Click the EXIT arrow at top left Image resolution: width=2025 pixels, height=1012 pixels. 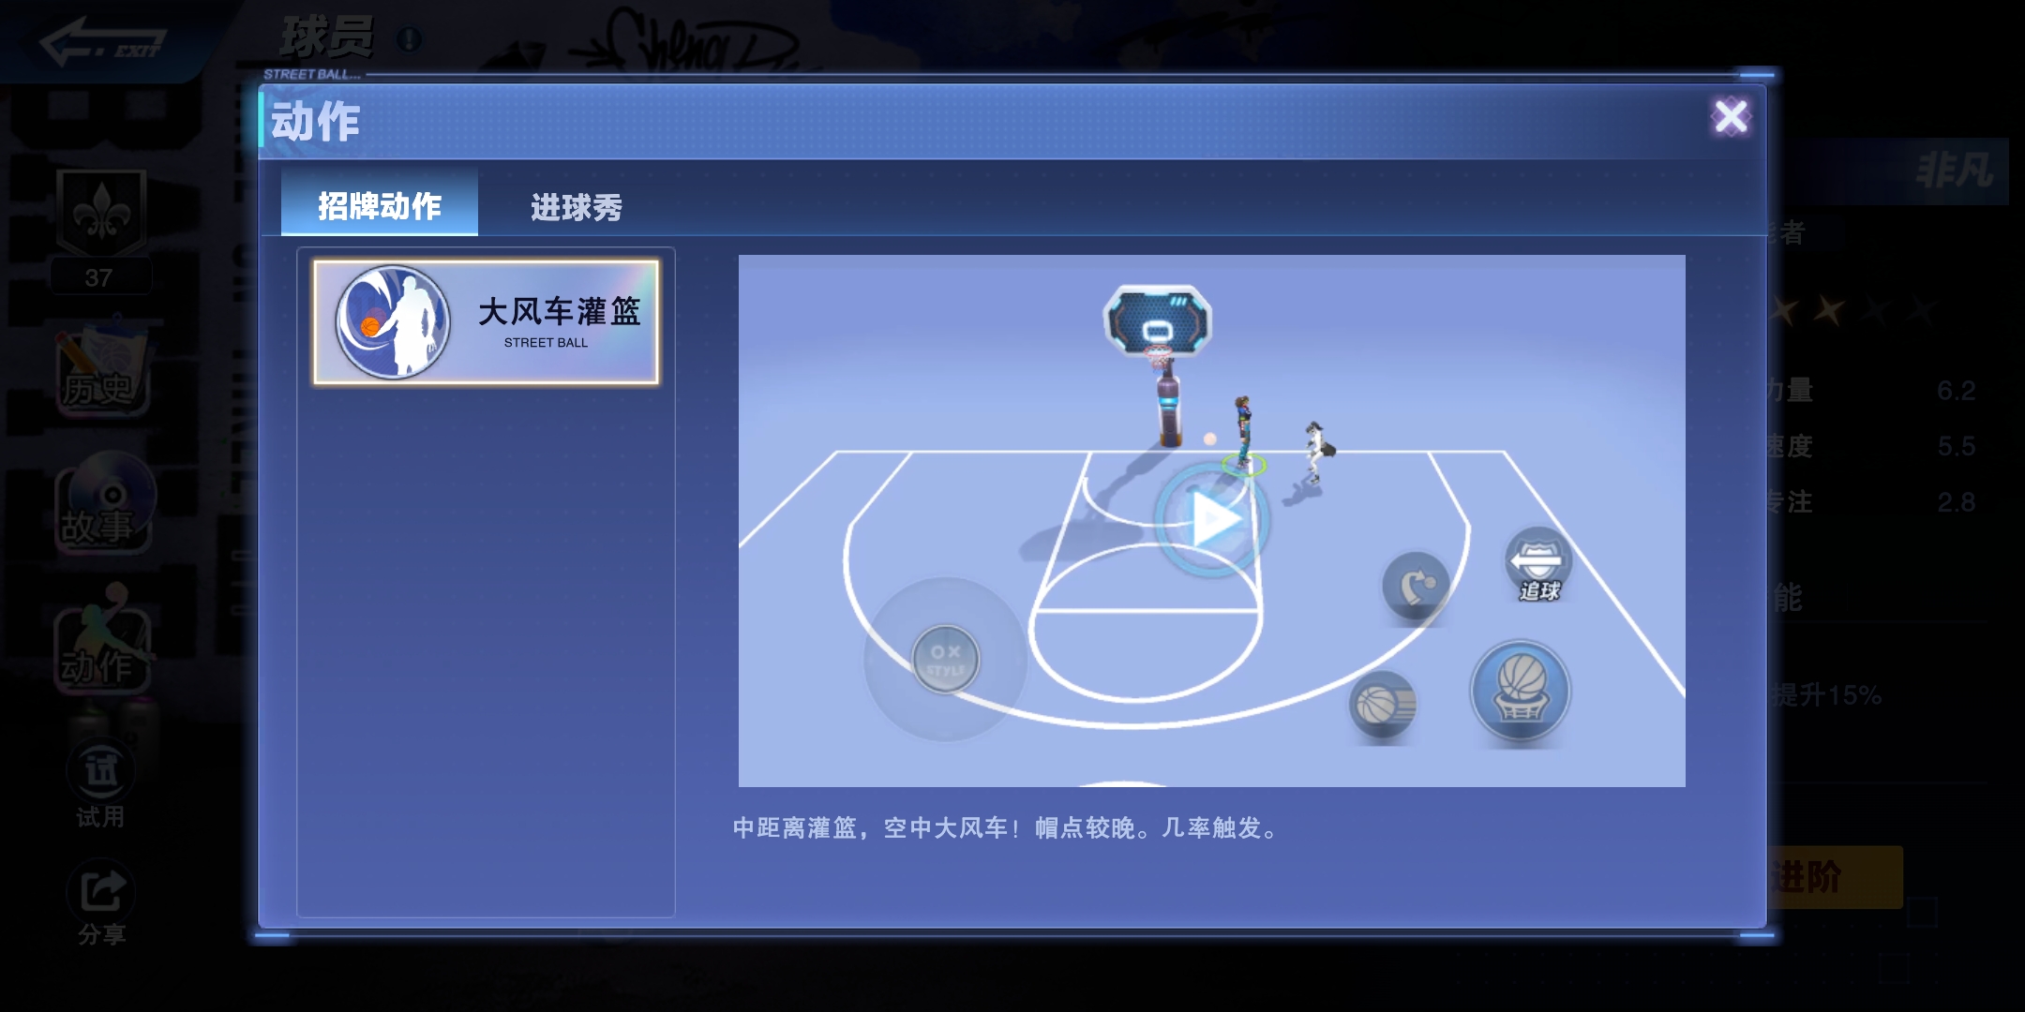point(89,39)
